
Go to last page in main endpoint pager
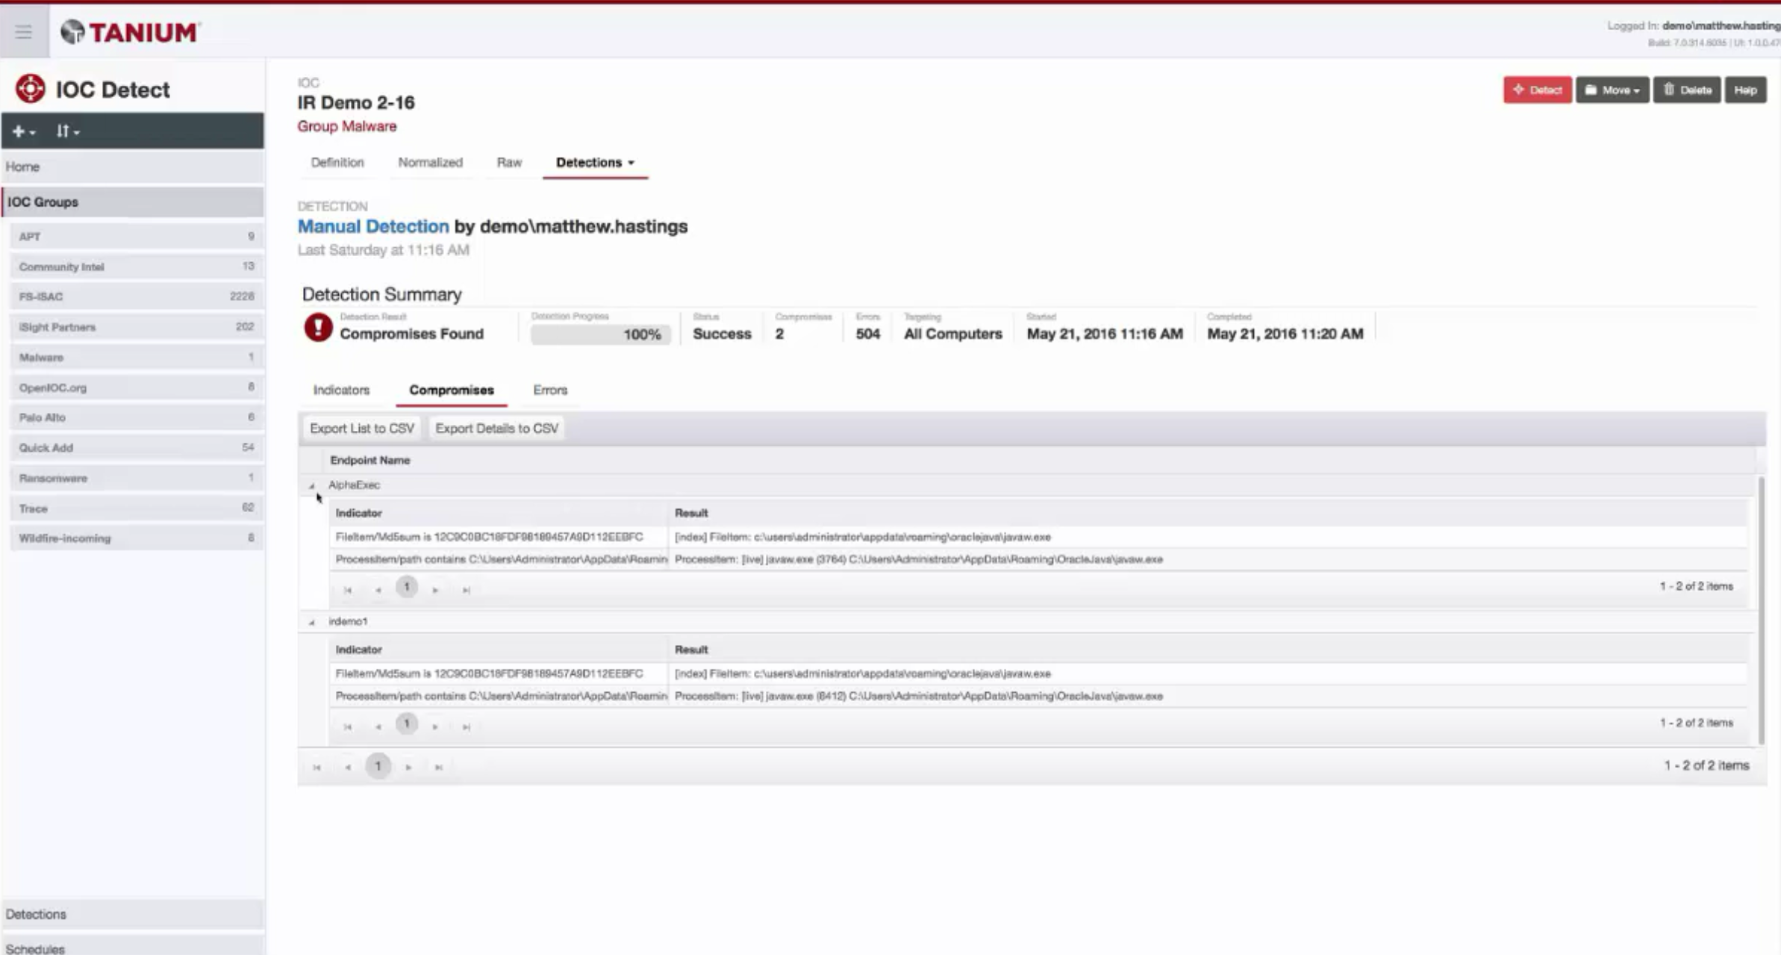[439, 767]
